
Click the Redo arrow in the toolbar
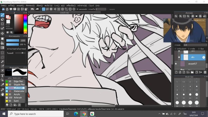37,9
